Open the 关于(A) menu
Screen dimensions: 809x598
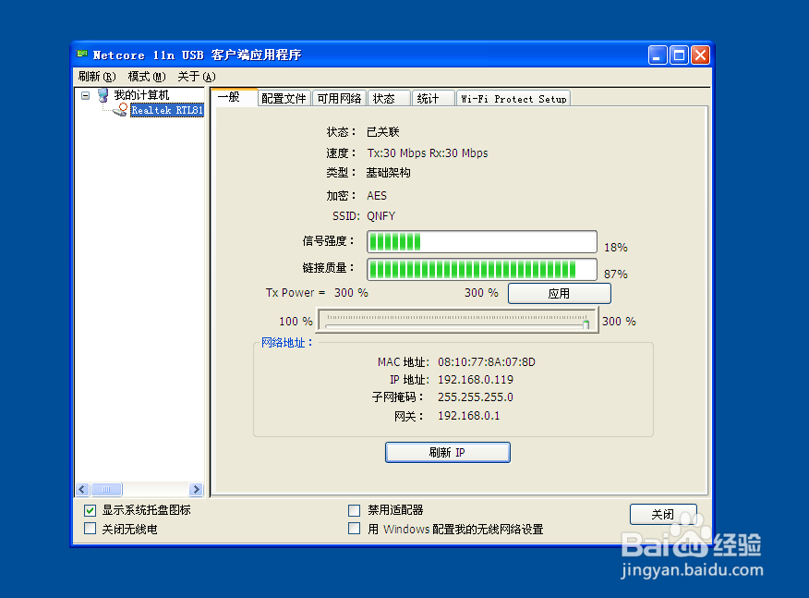196,77
